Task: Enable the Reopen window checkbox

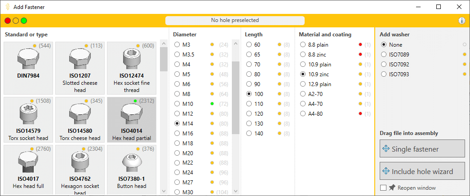Action: [383, 187]
